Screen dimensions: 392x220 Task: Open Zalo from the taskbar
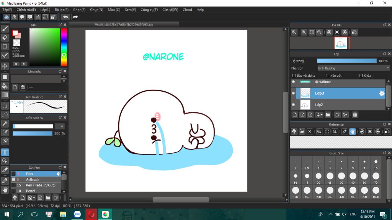click(77, 214)
